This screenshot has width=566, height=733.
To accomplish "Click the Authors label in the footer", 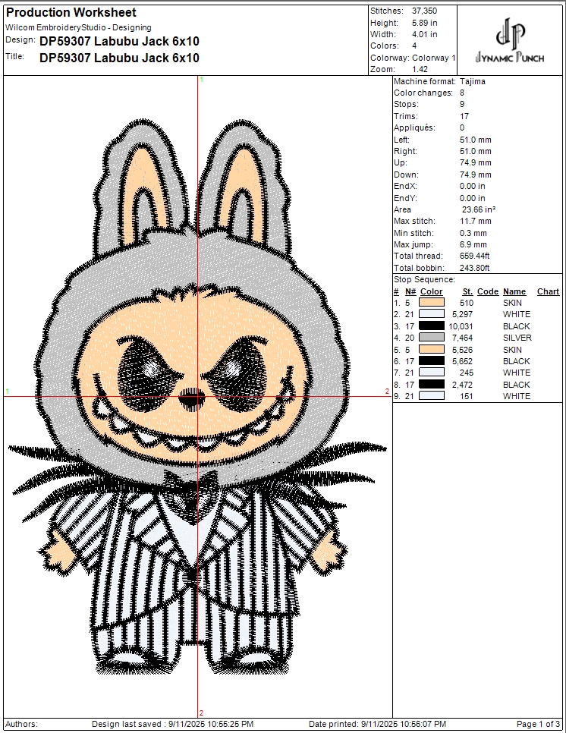I will 21,724.
